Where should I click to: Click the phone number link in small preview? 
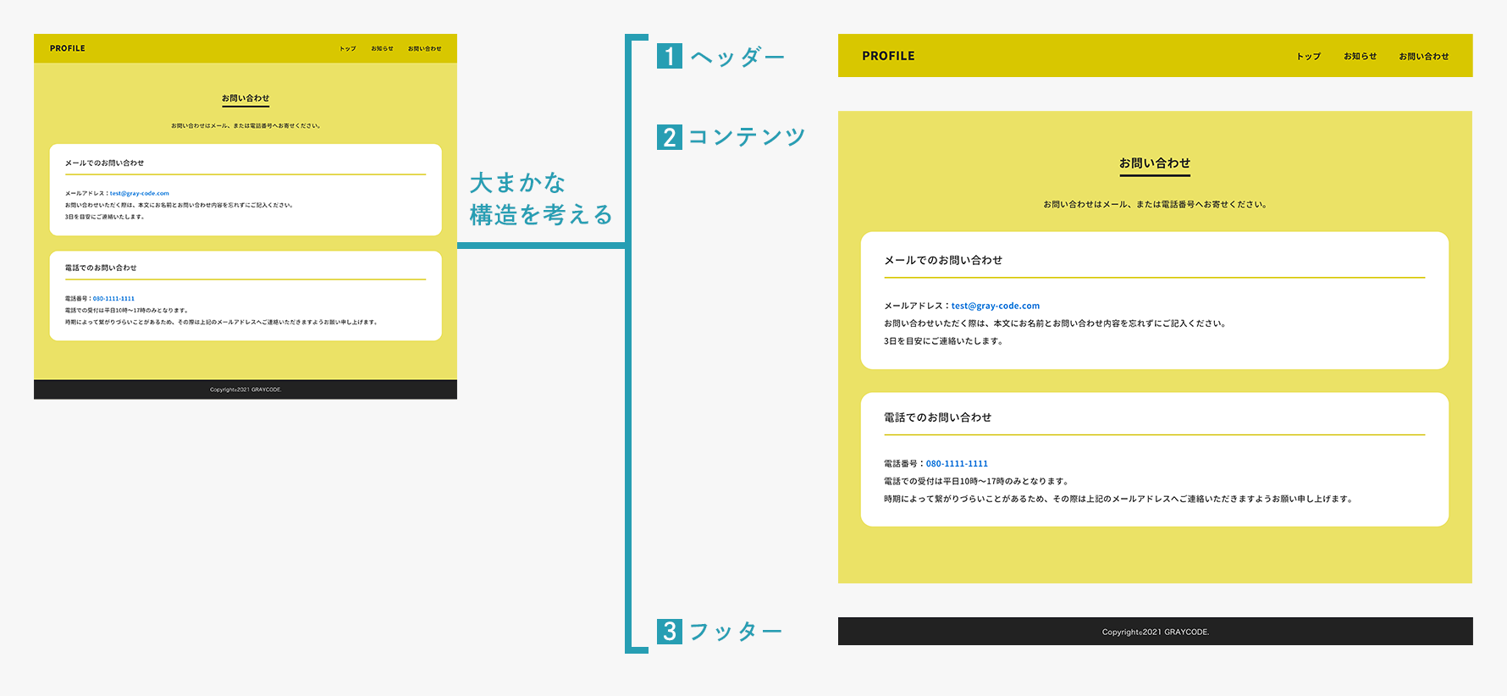(113, 298)
